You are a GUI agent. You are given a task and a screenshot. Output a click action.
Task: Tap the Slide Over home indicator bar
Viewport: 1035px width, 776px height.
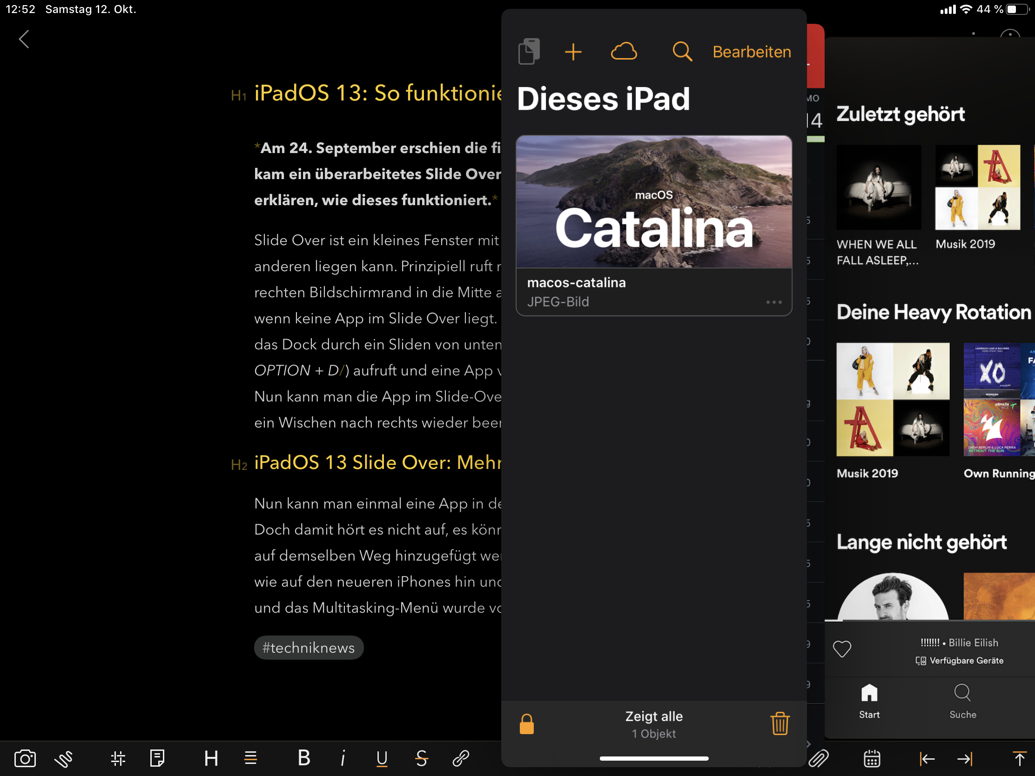pos(654,759)
